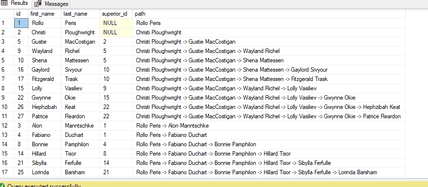The width and height of the screenshot is (428, 187).
Task: Select superior_id cell 21
Action: click(116, 172)
